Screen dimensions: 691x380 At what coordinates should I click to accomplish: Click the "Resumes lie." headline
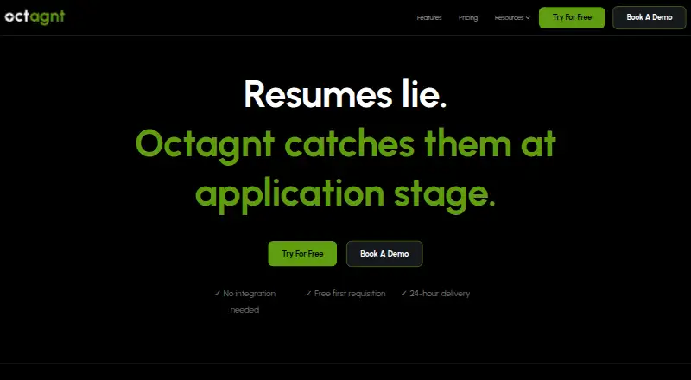point(345,94)
